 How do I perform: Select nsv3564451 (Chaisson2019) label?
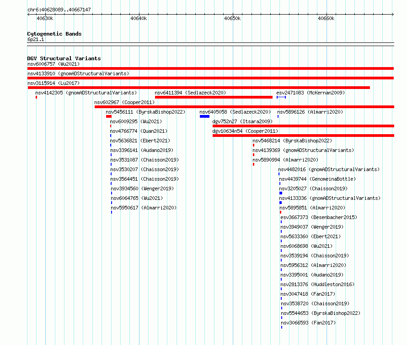coord(145,179)
